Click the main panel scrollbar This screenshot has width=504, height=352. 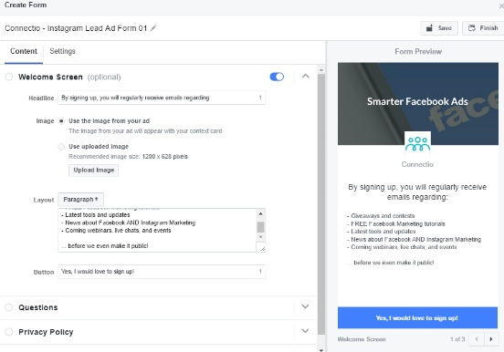click(321, 204)
